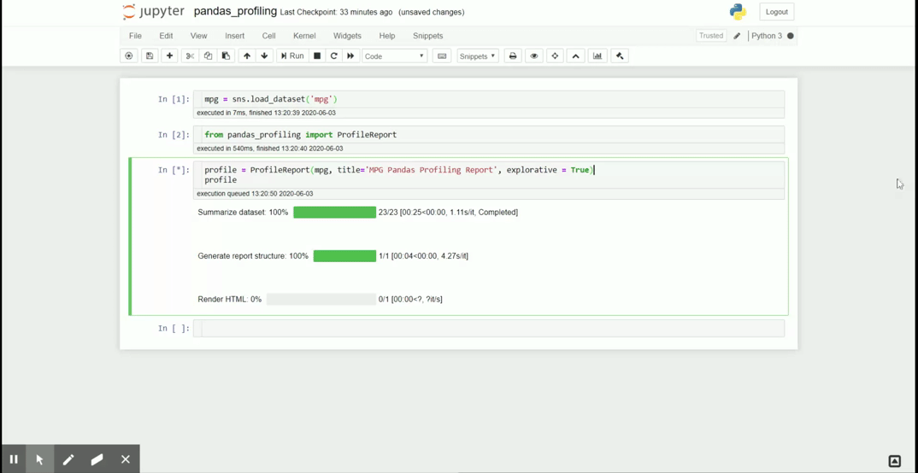Click the save and checkpoint icon
Viewport: 918px width, 473px height.
(x=150, y=56)
